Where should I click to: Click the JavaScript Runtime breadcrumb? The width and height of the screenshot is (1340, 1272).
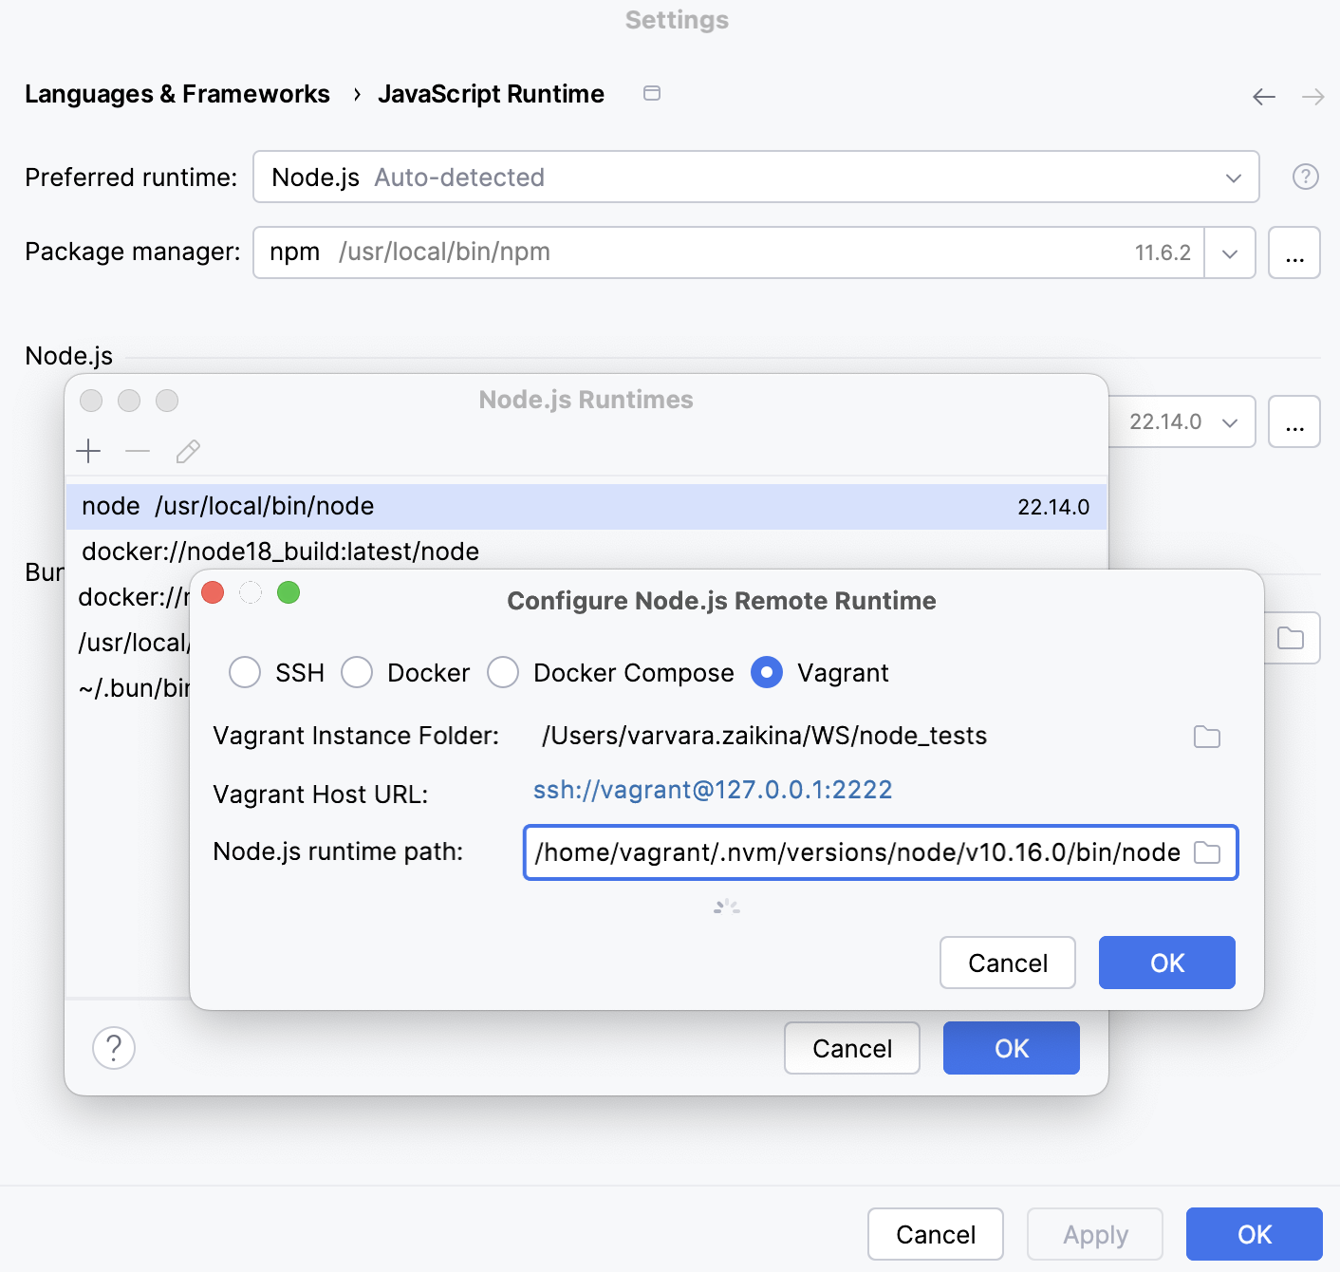click(x=491, y=93)
